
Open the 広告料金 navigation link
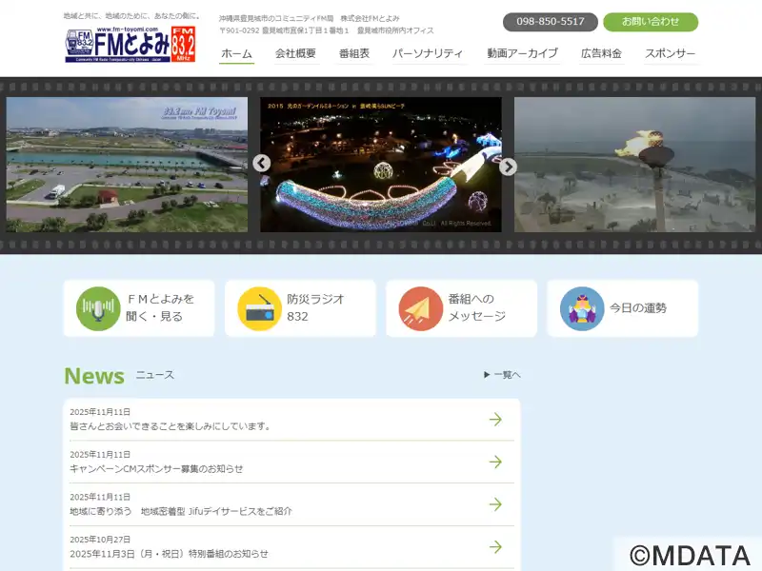[x=601, y=53]
